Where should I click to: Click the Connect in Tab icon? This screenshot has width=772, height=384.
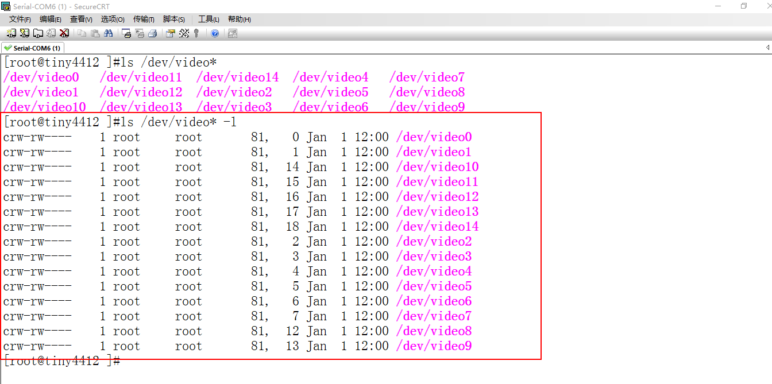click(38, 33)
